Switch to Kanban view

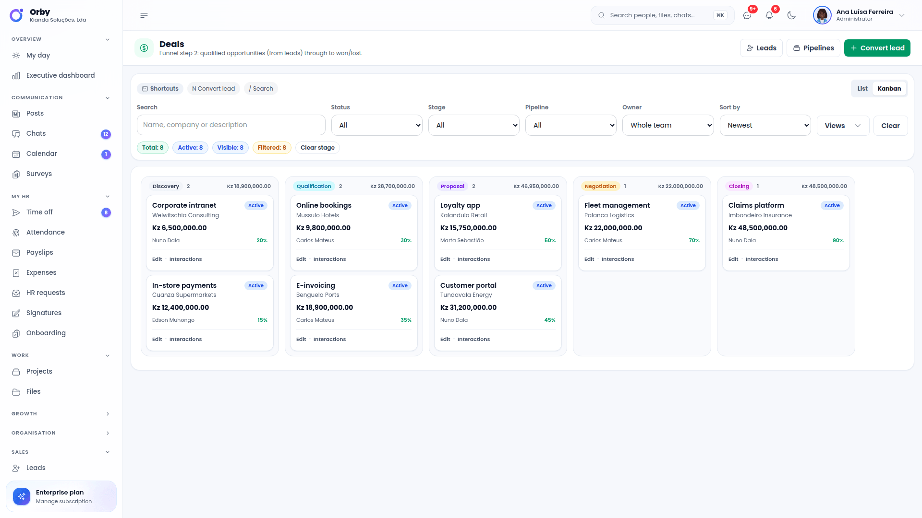click(889, 89)
